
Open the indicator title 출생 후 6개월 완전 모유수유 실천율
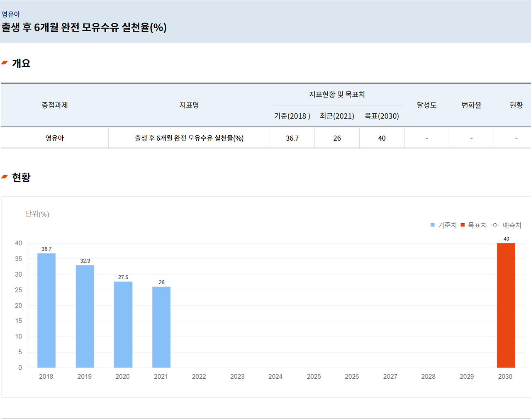(83, 29)
